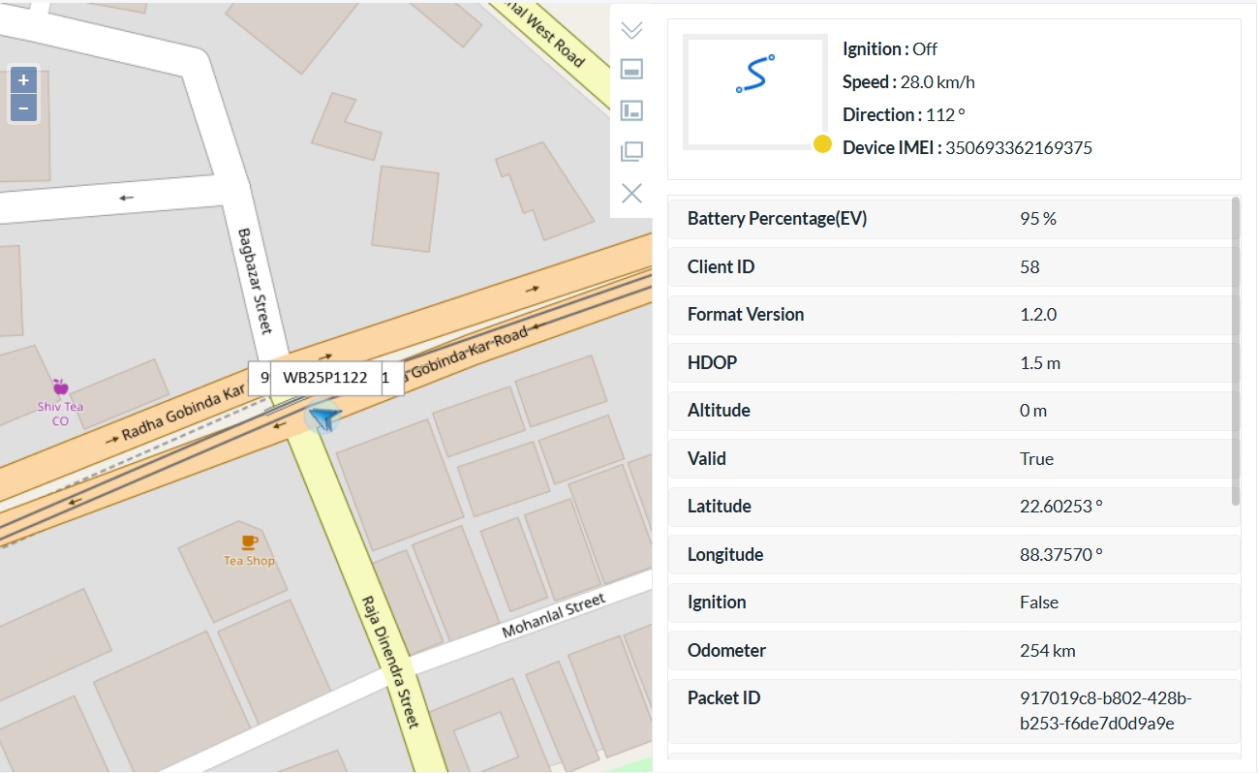Zoom in the map with plus button

(x=23, y=80)
